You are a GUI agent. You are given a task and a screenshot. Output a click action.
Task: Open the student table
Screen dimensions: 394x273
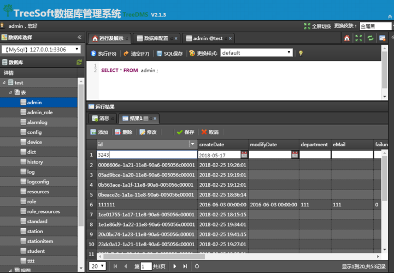point(39,251)
